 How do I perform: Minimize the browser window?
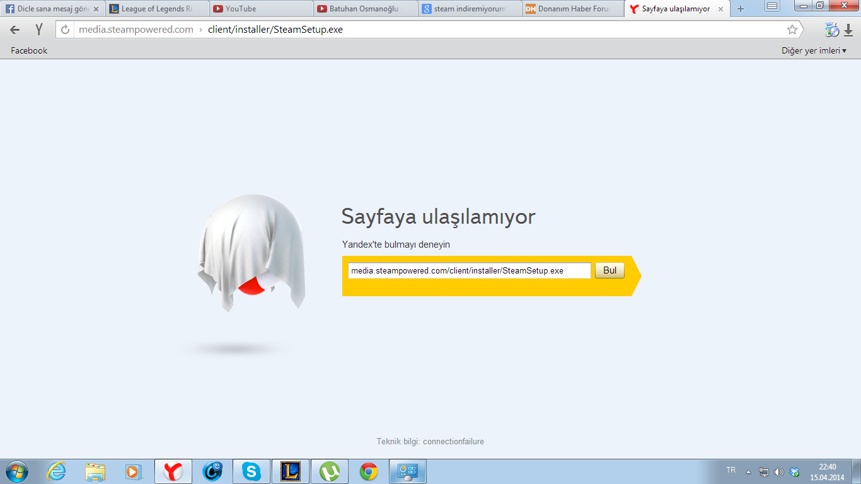pyautogui.click(x=804, y=6)
